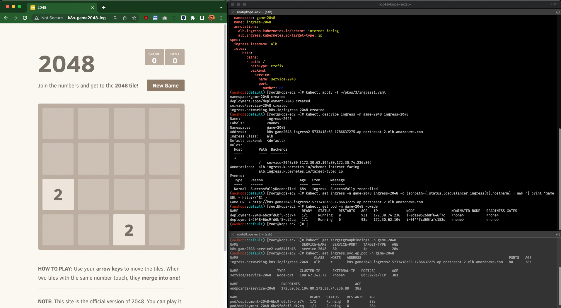Open the gray camera screenshot extension
Screen dimensions: 561x308
click(165, 18)
